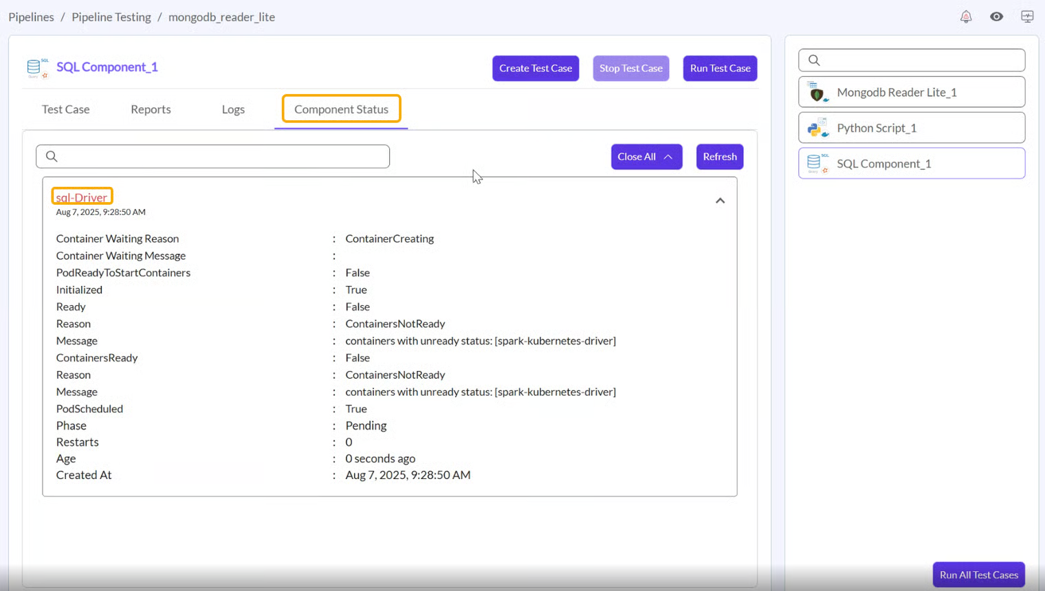Click the Pipeline Testing breadcrumb link
This screenshot has height=591, width=1045.
click(x=111, y=17)
